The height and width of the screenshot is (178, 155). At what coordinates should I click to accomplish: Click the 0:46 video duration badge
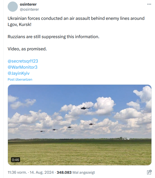pos(15,160)
